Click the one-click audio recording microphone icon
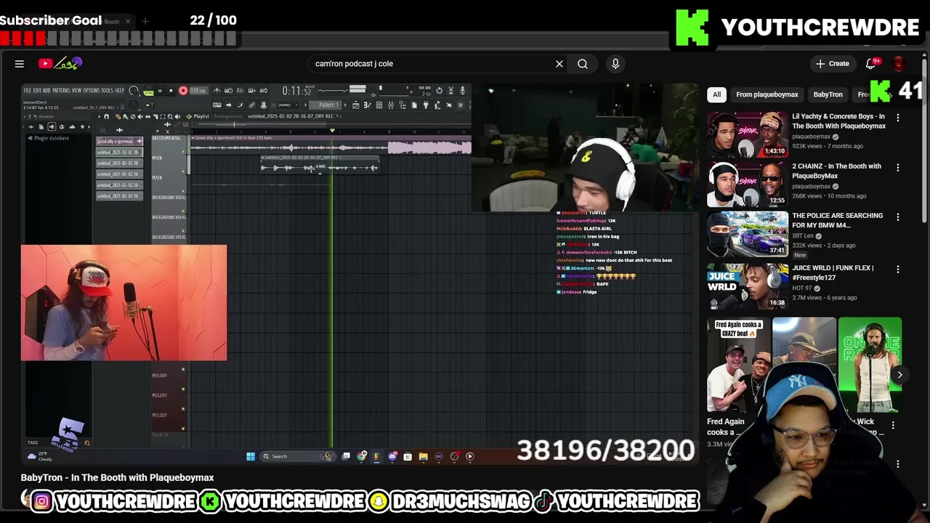The height and width of the screenshot is (523, 930). 462,91
